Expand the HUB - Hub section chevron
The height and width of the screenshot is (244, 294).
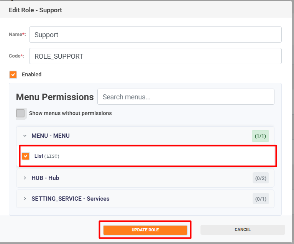click(25, 178)
